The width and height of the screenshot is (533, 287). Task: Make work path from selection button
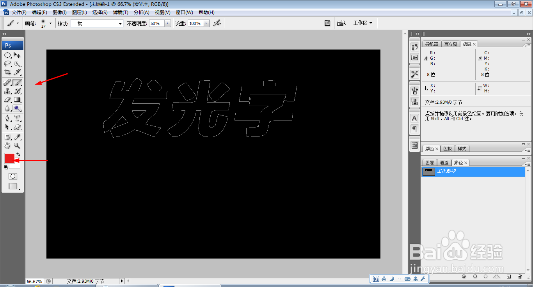[x=497, y=276]
